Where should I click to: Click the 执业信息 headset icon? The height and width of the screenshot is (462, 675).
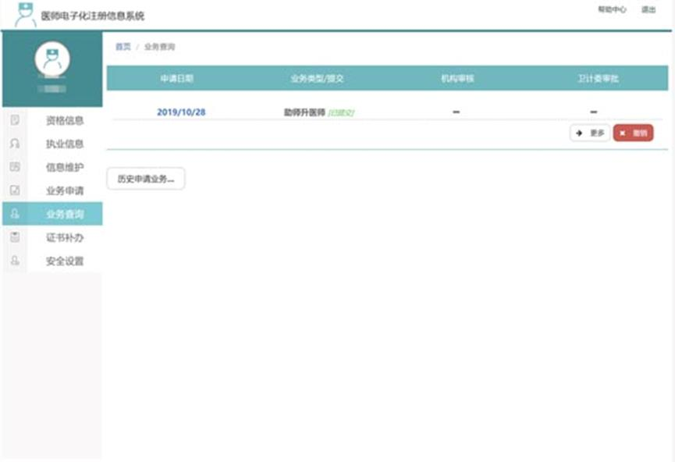pos(14,144)
